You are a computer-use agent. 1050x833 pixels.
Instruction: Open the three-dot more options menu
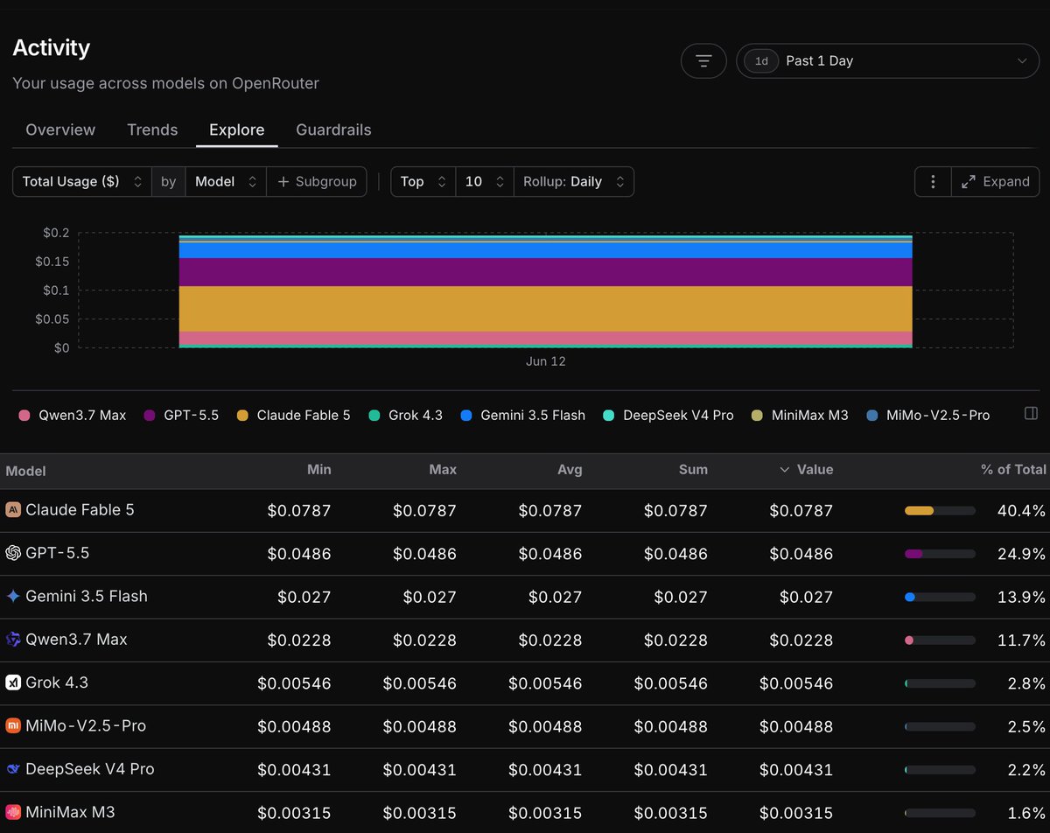pyautogui.click(x=933, y=181)
